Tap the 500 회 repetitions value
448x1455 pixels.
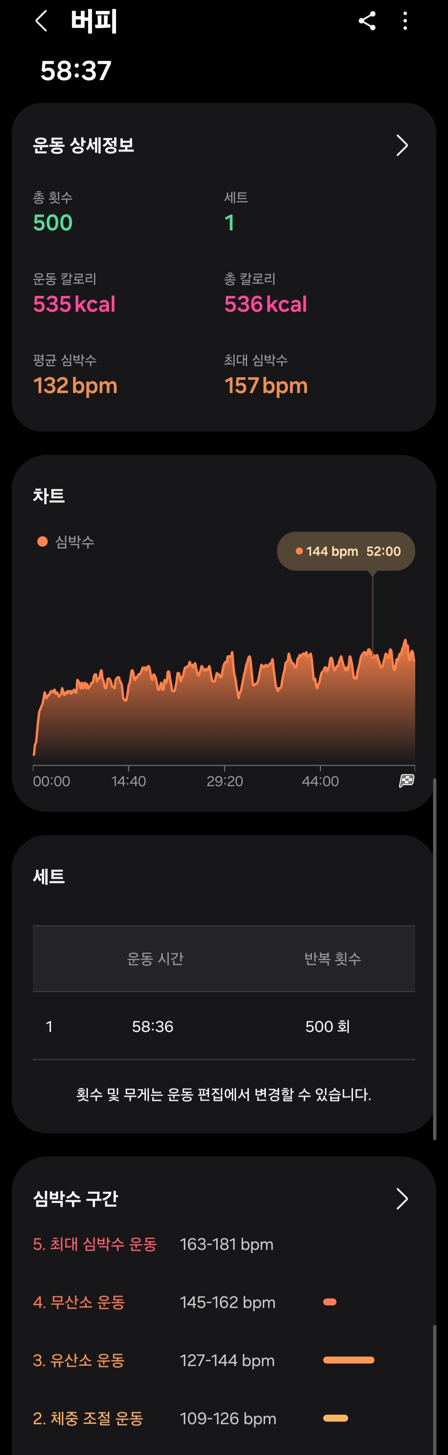point(328,1026)
